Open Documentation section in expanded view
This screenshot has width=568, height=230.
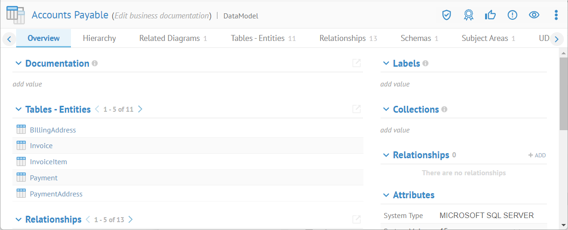point(356,63)
